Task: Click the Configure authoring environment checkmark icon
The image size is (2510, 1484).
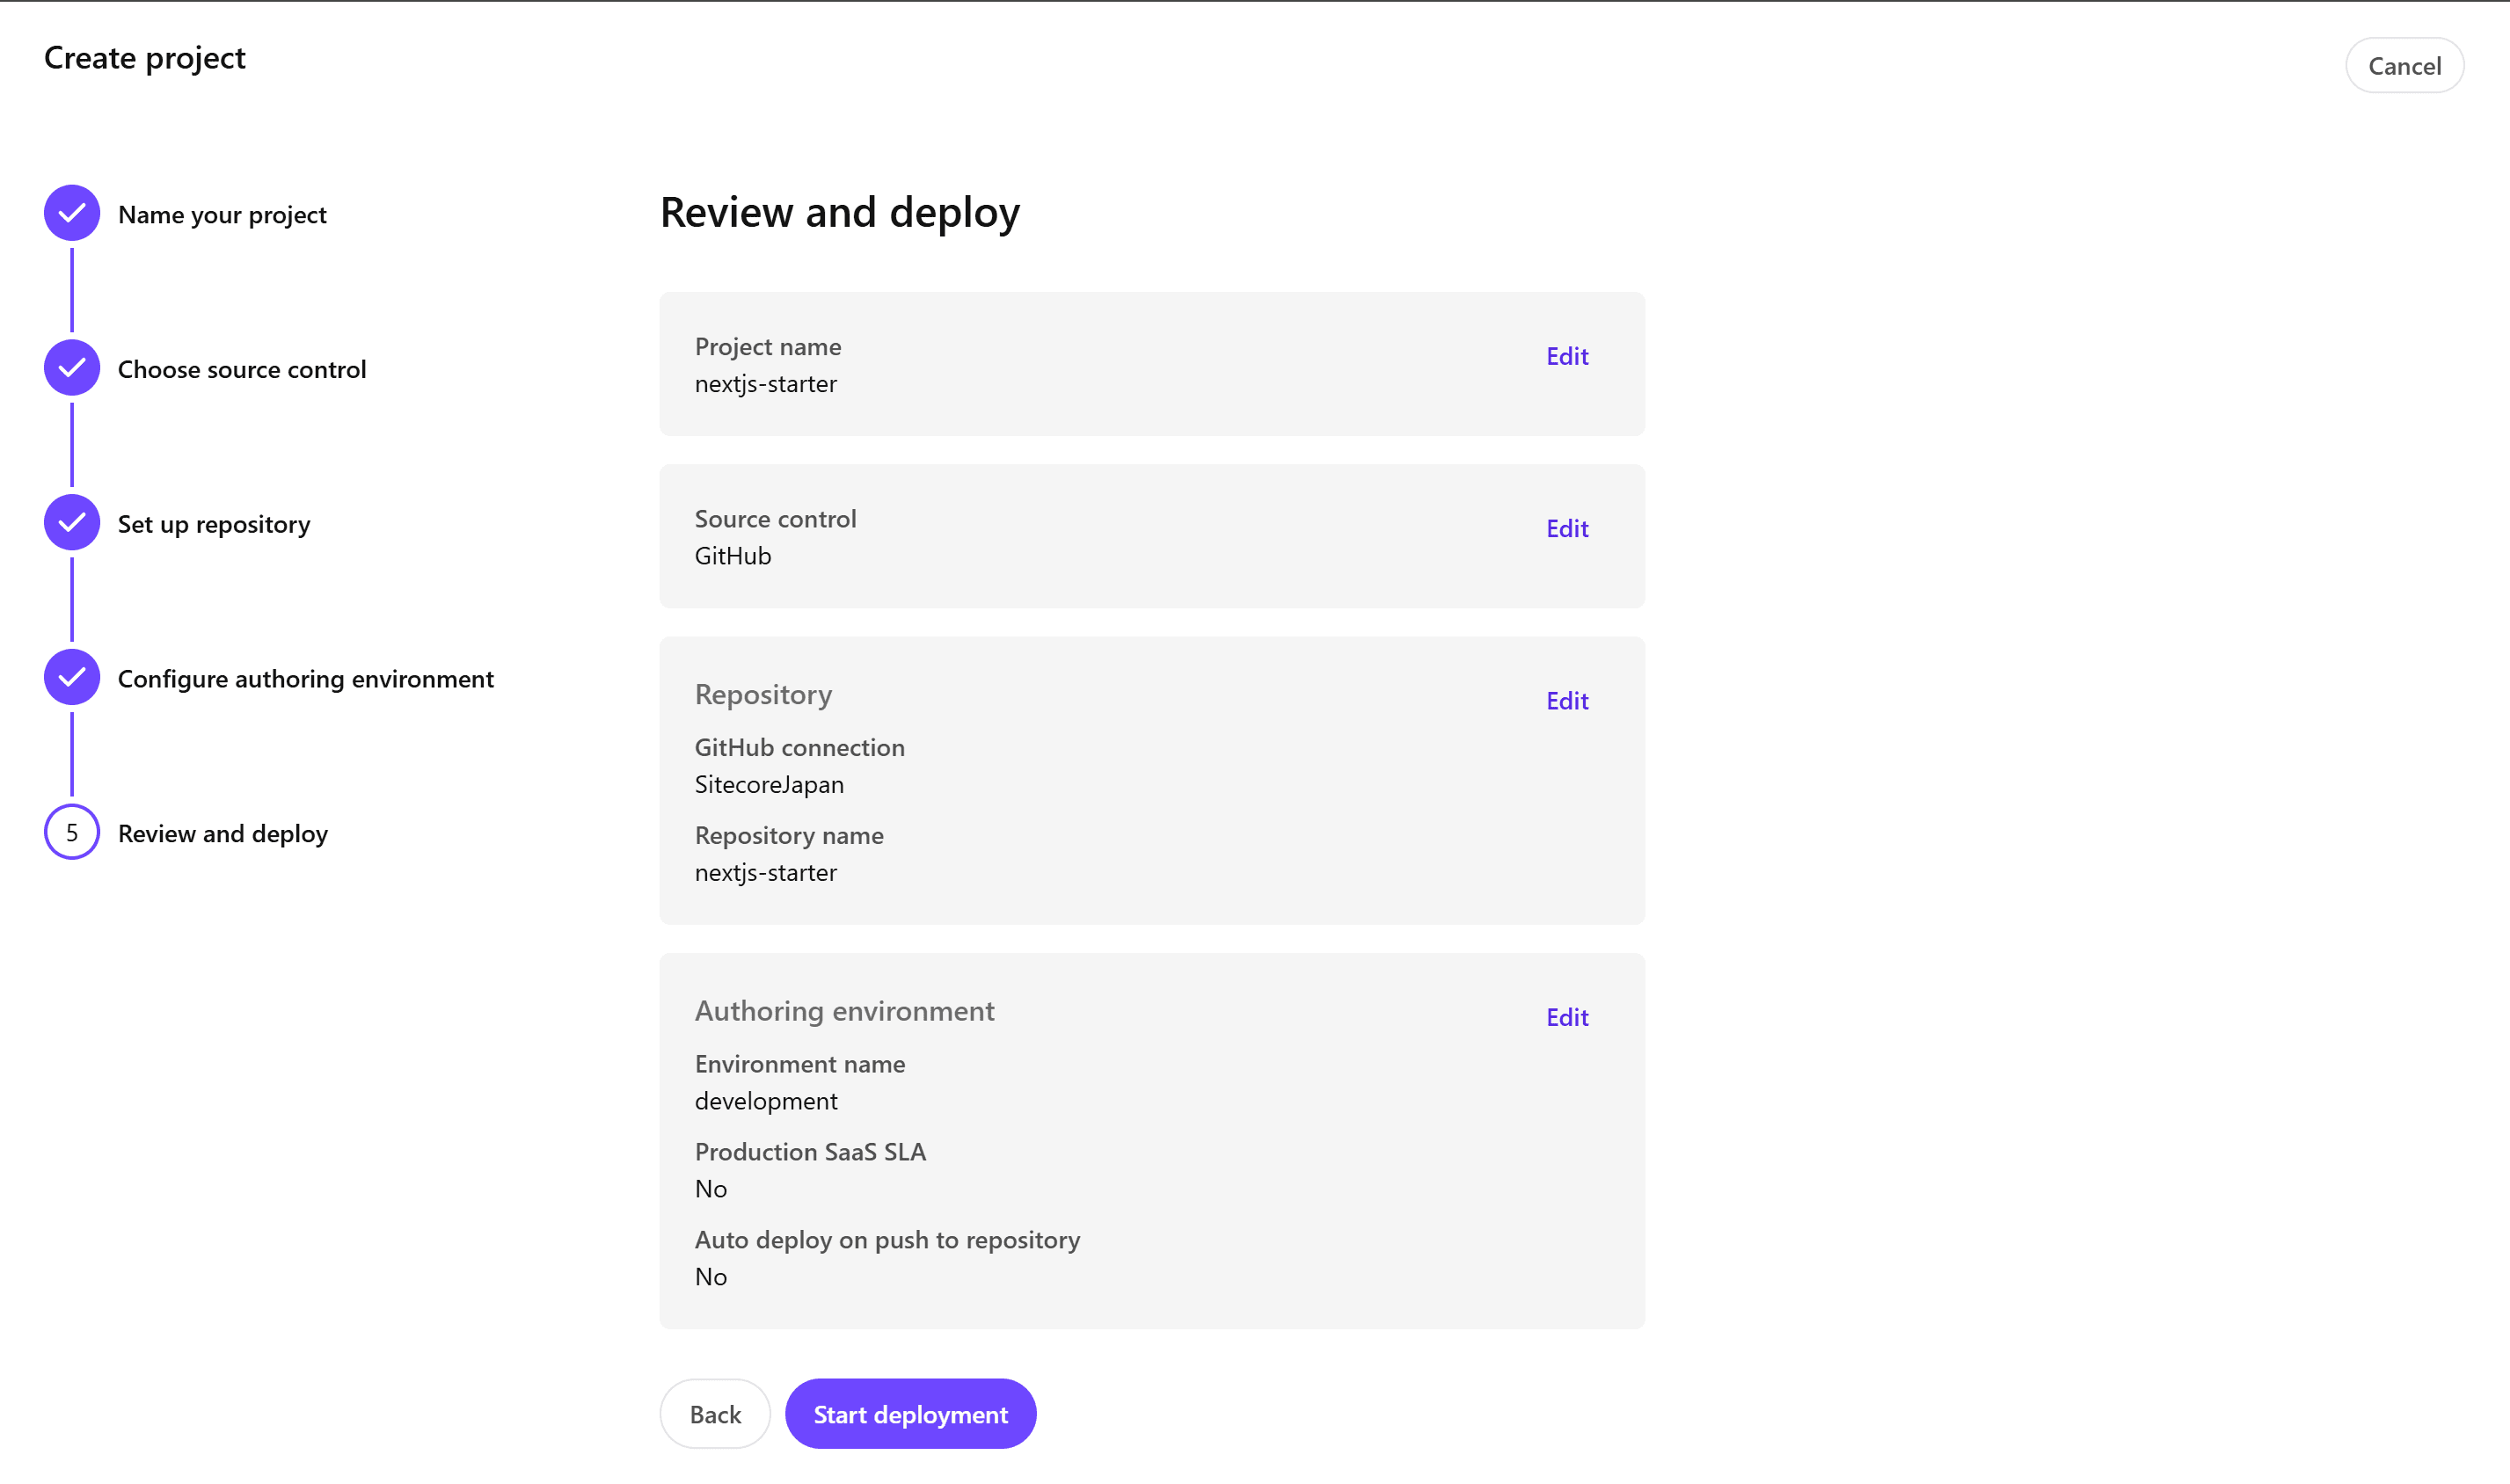Action: [72, 677]
